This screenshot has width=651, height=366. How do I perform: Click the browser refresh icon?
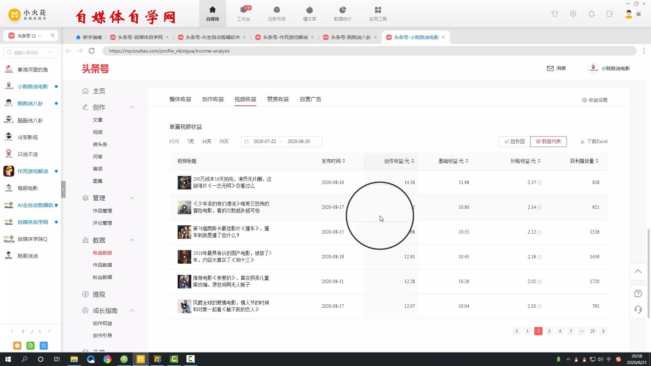coord(92,51)
